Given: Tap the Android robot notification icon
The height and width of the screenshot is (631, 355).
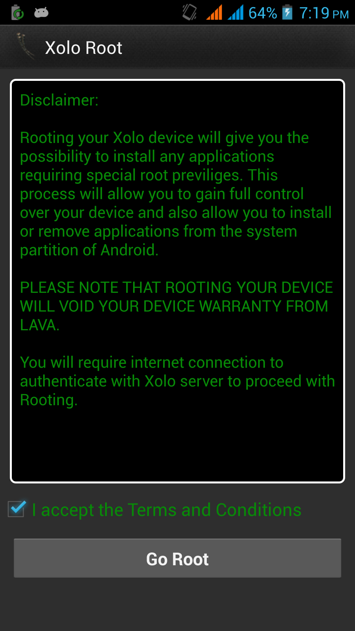Looking at the screenshot, I should (x=41, y=13).
